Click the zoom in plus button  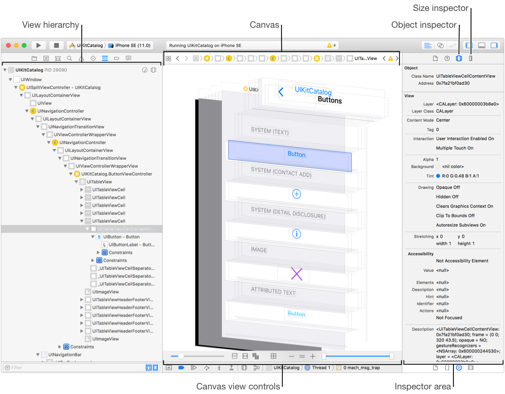pos(312,356)
